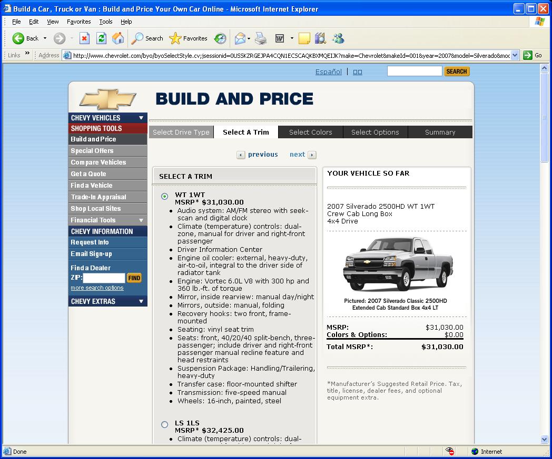This screenshot has height=459, width=552.
Task: Click the yellow Discuss note icon
Action: tap(304, 38)
